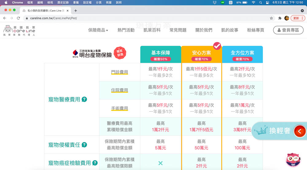The width and height of the screenshot is (307, 170).
Task: Click 最高3萬8仟元 cell
Action: [243, 126]
